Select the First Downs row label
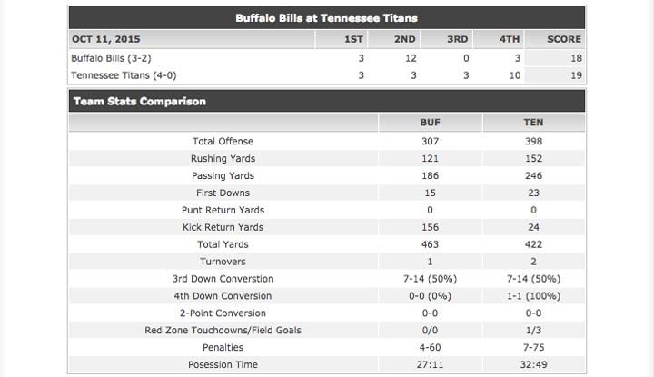654x377 pixels. point(223,193)
